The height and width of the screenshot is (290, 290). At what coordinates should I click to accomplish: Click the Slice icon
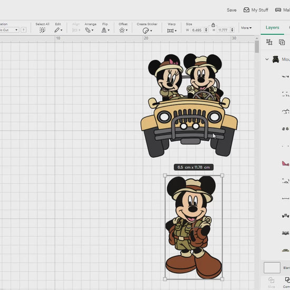[271, 280]
